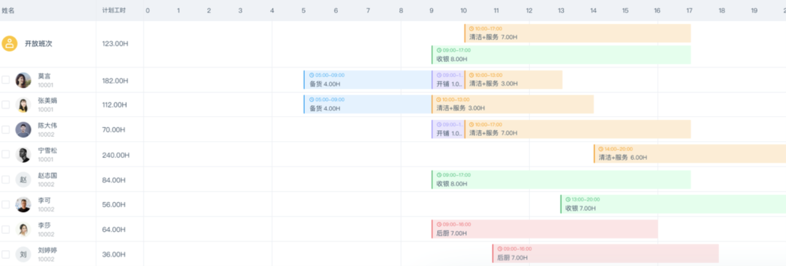Screen dimensions: 786x266
Task: Select 莫言's 05:00-09:00 备货 shift block
Action: point(368,80)
